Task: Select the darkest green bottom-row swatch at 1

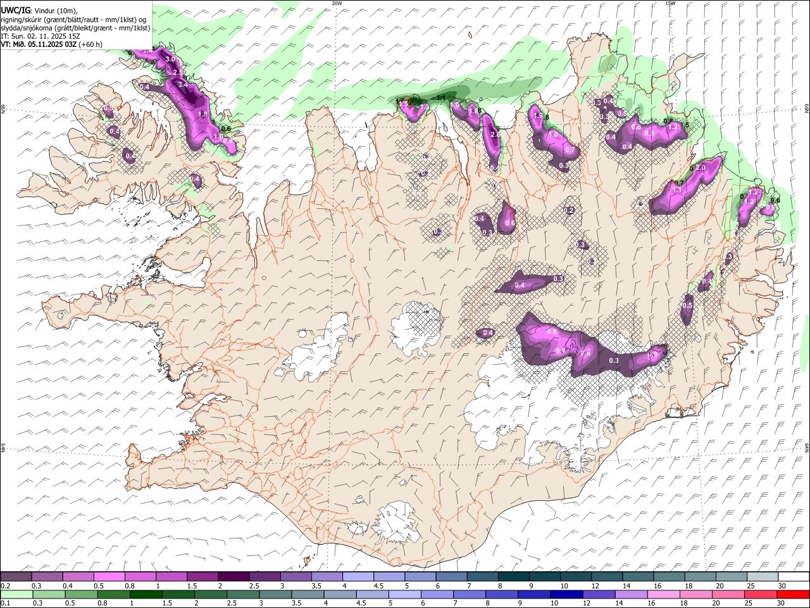Action: [x=146, y=594]
